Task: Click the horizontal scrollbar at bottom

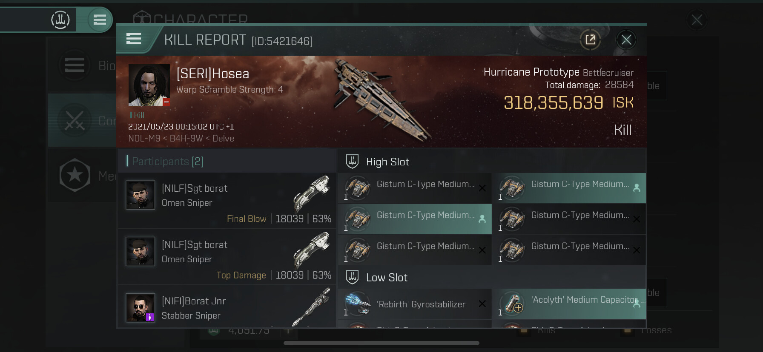Action: click(381, 343)
